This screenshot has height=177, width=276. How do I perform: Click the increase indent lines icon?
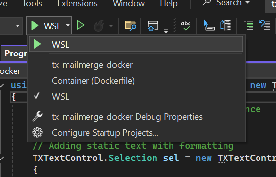tap(248, 25)
